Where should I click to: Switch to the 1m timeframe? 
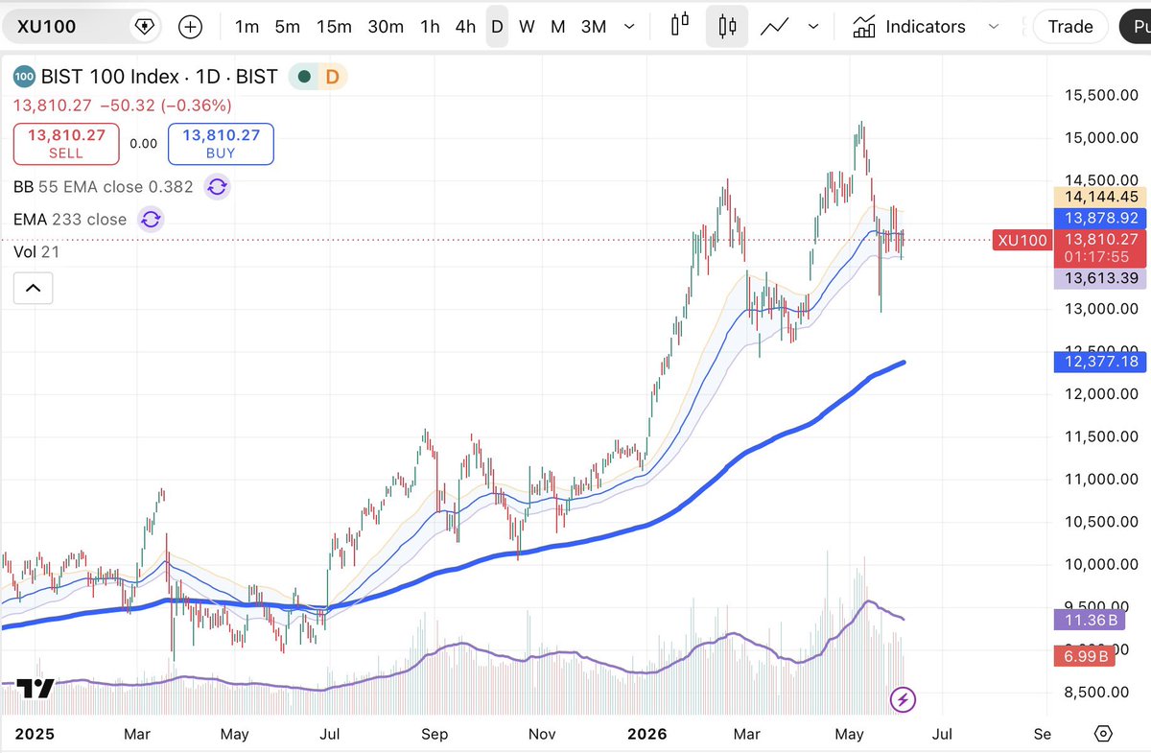[247, 27]
